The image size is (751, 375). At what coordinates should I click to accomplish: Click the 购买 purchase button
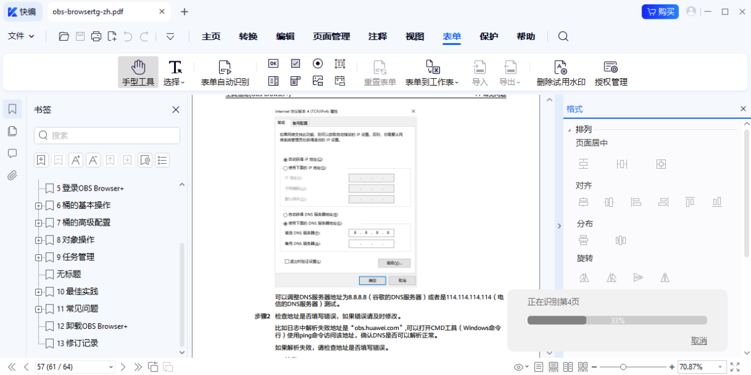[x=660, y=11]
